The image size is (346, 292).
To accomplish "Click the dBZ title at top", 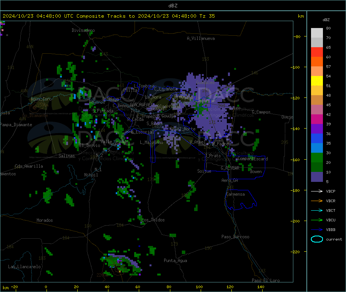I will pos(173,6).
